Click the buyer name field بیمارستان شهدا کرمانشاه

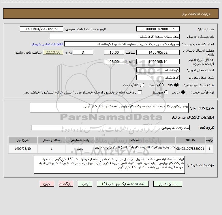click(115, 37)
